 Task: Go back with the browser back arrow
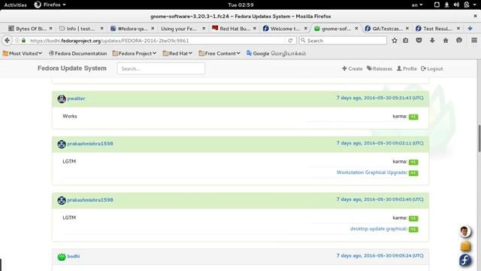pyautogui.click(x=8, y=41)
